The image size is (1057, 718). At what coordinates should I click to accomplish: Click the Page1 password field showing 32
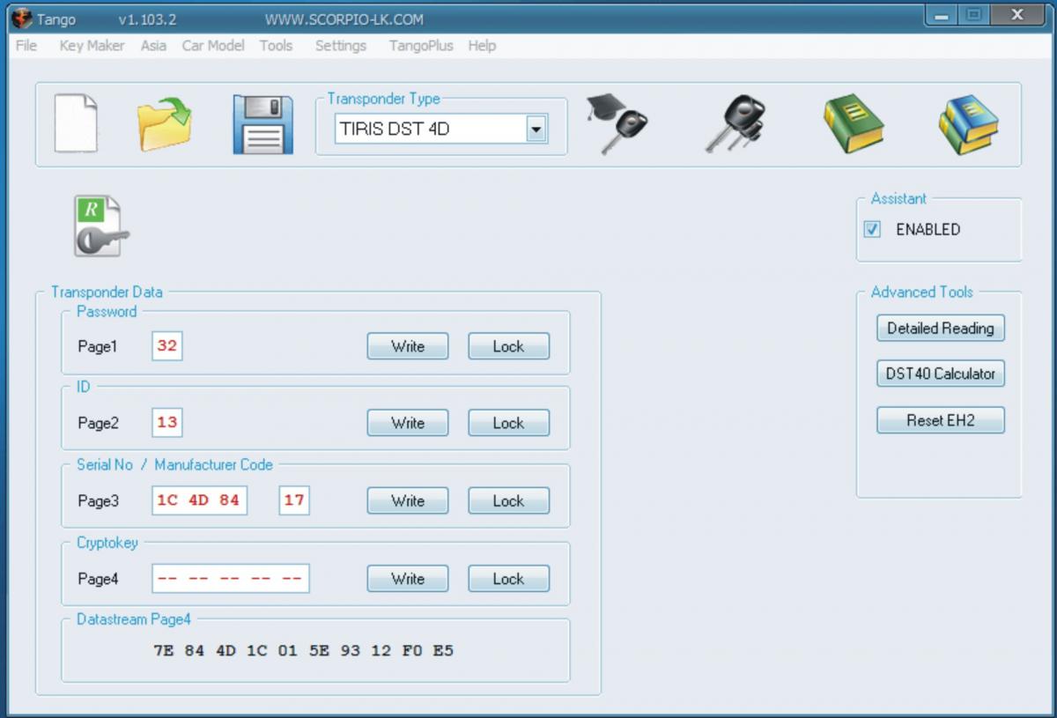[167, 346]
